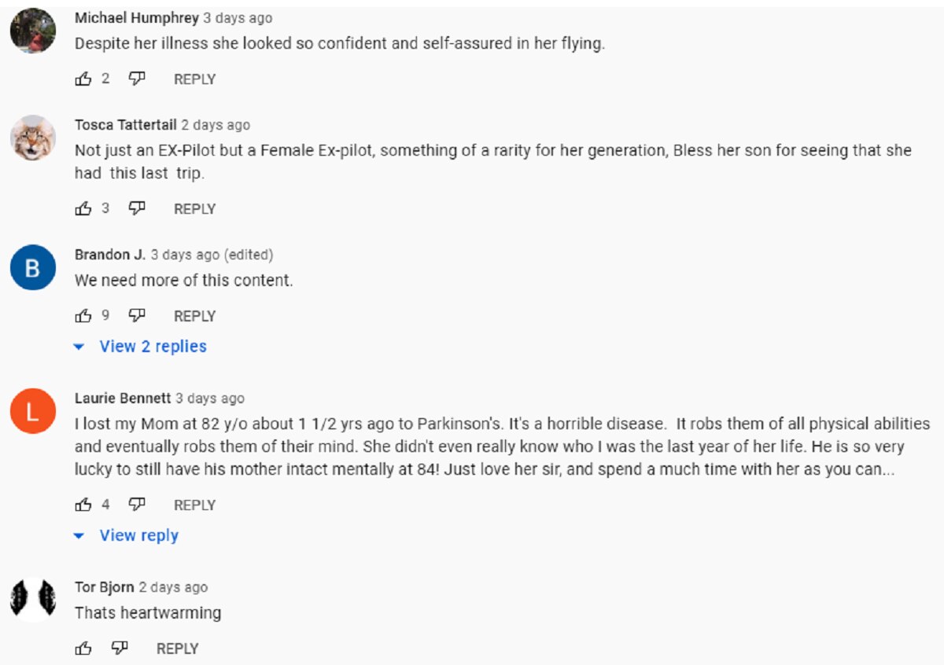944x665 pixels.
Task: Like Tosca Tattertail's comment
Action: 83,208
